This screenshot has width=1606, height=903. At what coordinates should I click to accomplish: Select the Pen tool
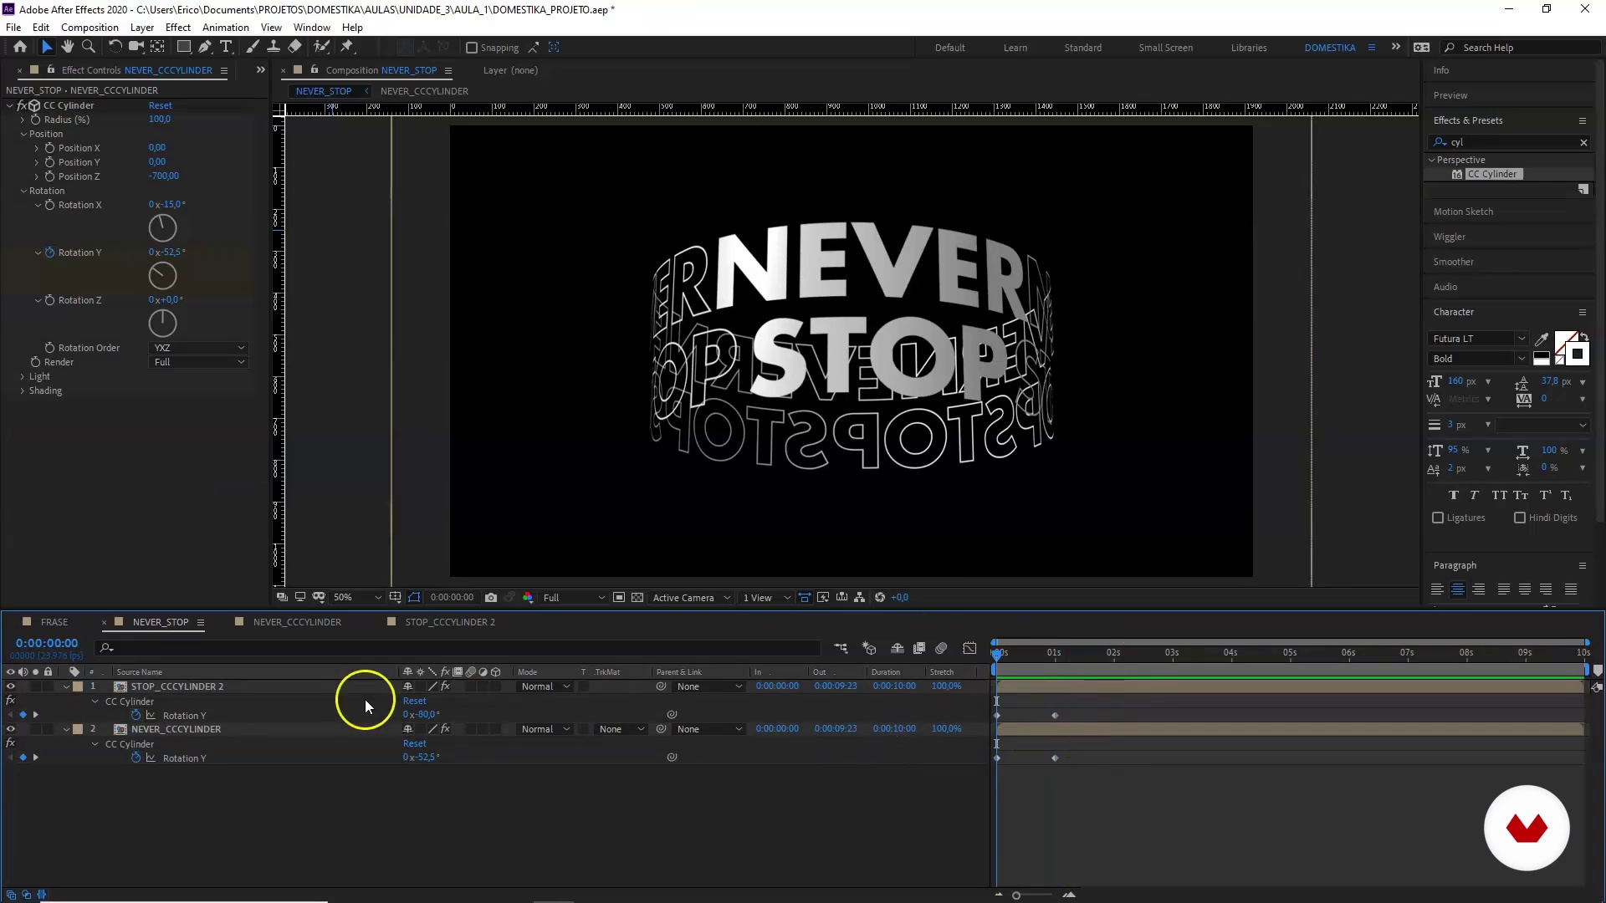205,47
